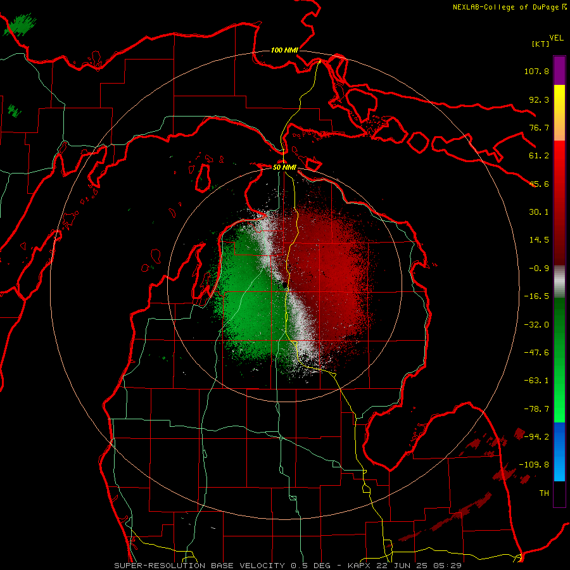This screenshot has width=570, height=570.
Task: Pick the -109.8 scale label
Action: (x=534, y=465)
